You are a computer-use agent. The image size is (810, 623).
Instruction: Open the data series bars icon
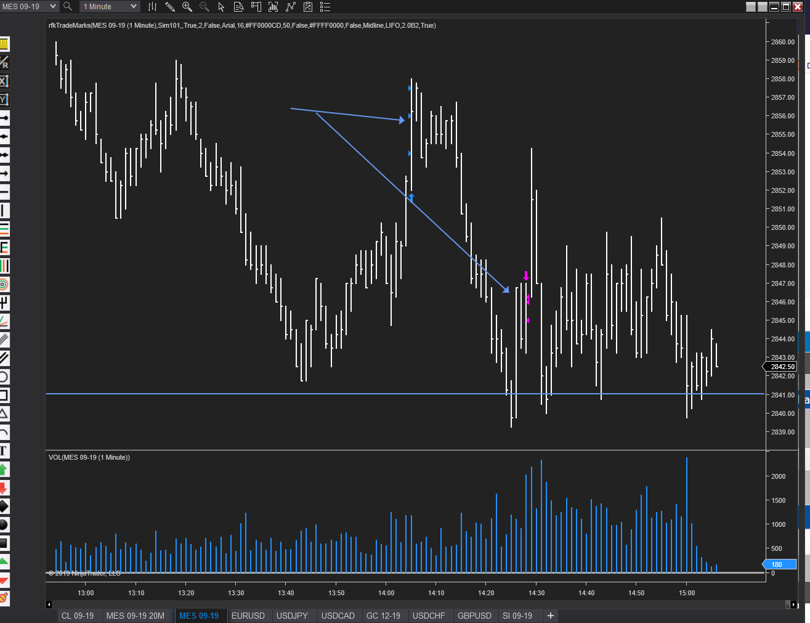coord(273,7)
